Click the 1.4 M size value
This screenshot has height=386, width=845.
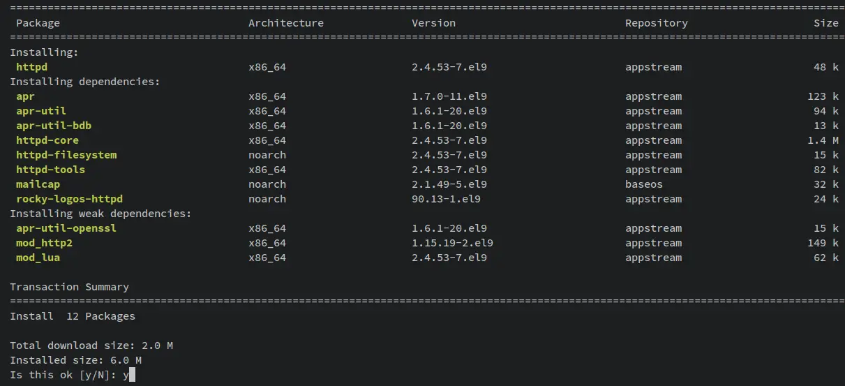tap(823, 140)
